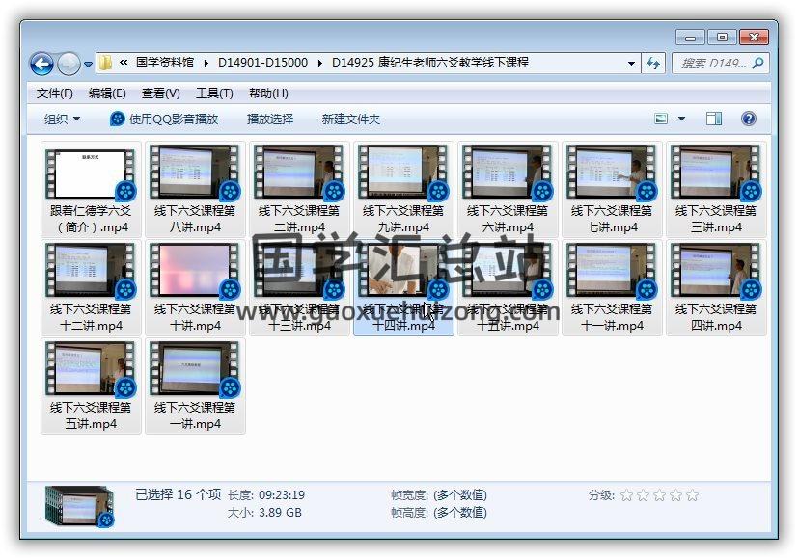Click the 播放选择 button

272,119
